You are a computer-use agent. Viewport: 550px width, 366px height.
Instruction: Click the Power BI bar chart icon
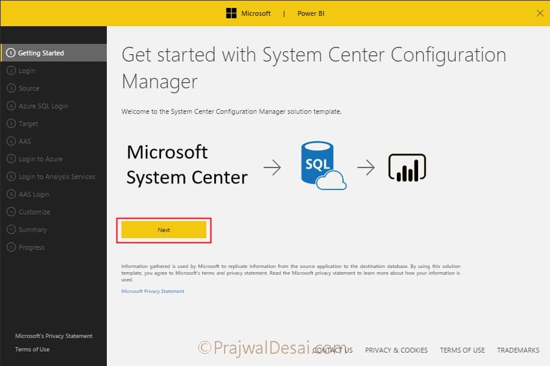[407, 167]
